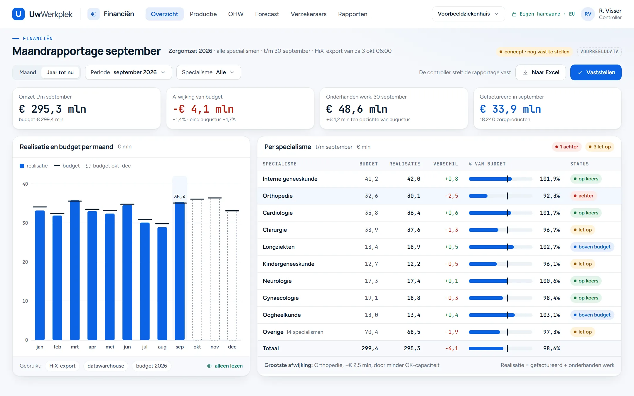Select the Jaar tot nu toggle
This screenshot has height=396, width=634.
[x=60, y=72]
